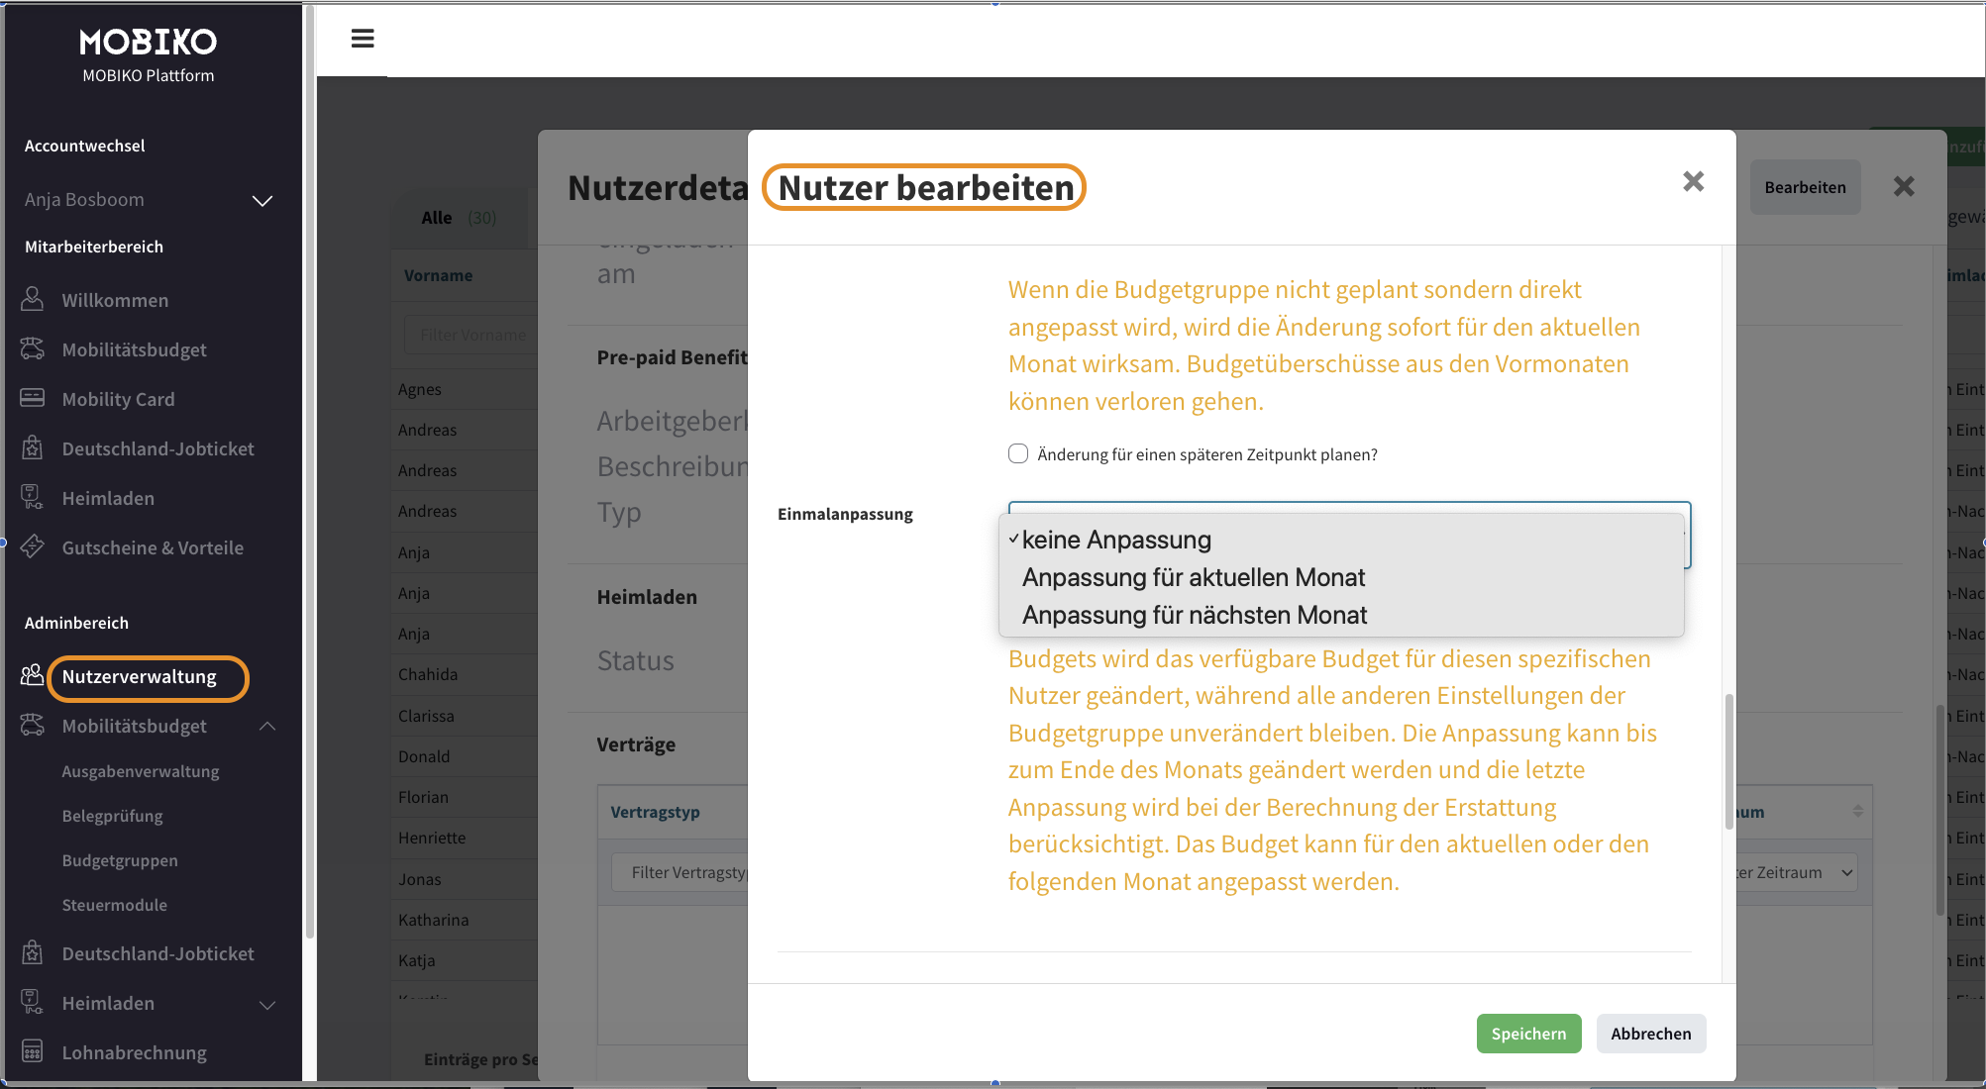Enable planning the change for later
The width and height of the screenshot is (1986, 1089).
[1018, 454]
